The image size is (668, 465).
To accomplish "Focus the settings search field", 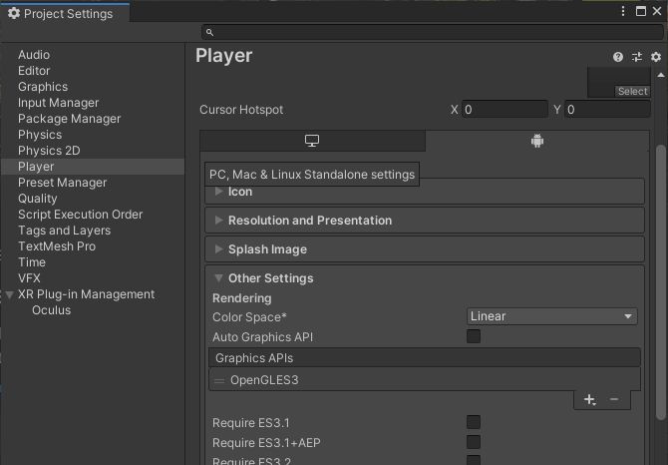I will (433, 32).
